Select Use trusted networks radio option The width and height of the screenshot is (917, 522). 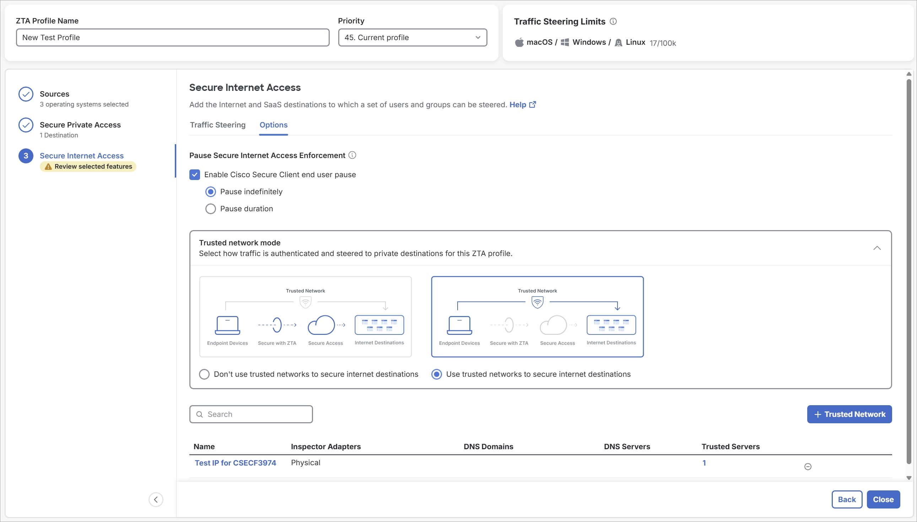tap(436, 374)
